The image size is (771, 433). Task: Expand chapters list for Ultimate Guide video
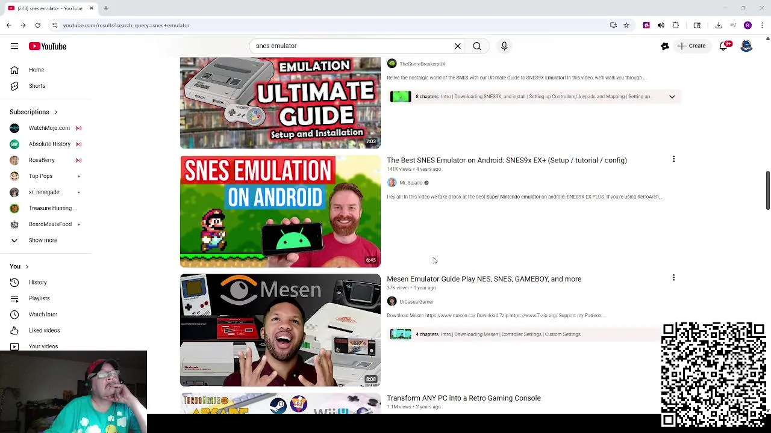672,96
